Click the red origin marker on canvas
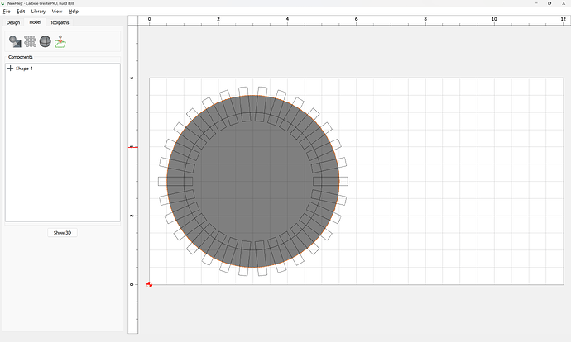The height and width of the screenshot is (342, 571). click(x=149, y=284)
